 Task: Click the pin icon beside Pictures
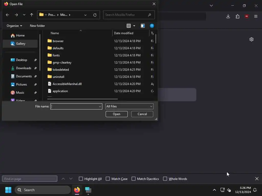(35, 84)
